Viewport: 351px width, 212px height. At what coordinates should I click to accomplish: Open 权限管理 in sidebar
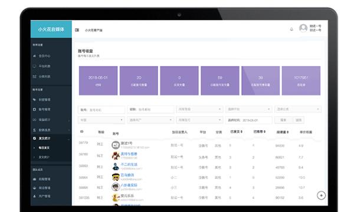click(45, 179)
